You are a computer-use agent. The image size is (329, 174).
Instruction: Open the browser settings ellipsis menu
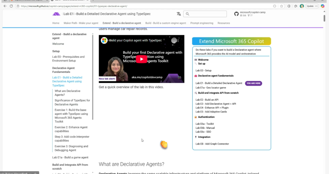(x=316, y=6)
